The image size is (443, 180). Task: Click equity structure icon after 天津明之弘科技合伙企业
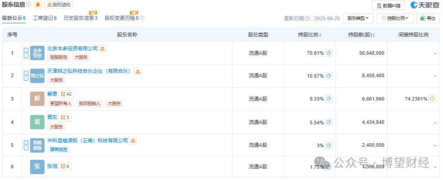(138, 72)
